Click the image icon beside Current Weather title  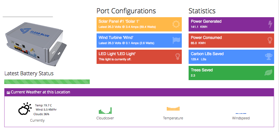coord(8,92)
